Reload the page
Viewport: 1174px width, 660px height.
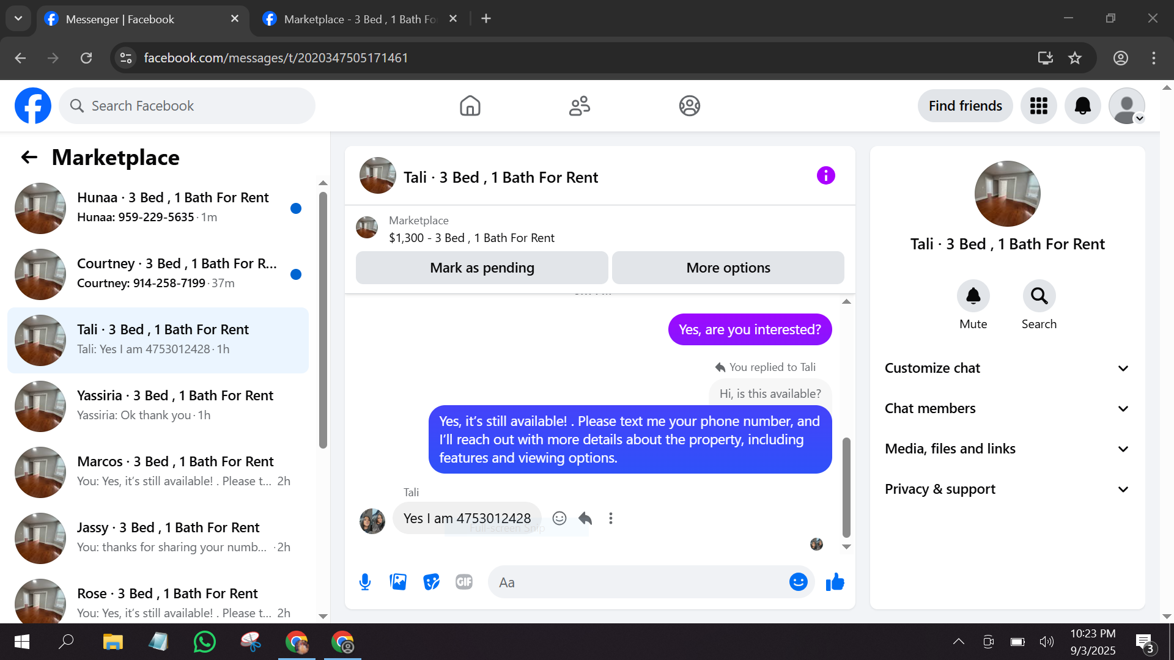coord(86,58)
